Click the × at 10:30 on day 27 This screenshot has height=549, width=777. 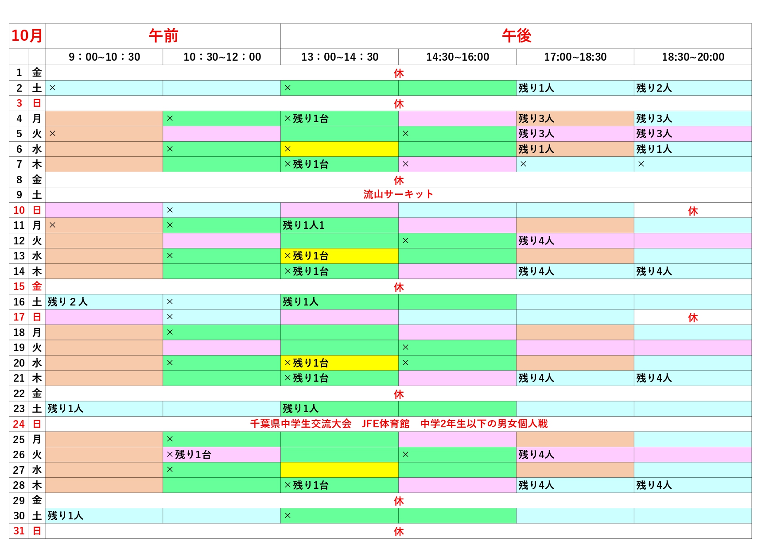[x=170, y=470]
